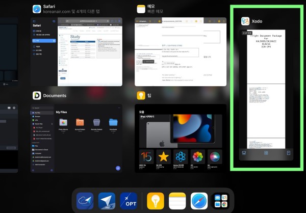Open the blue atom tile in Tips
The height and width of the screenshot is (213, 306).
pos(181,157)
